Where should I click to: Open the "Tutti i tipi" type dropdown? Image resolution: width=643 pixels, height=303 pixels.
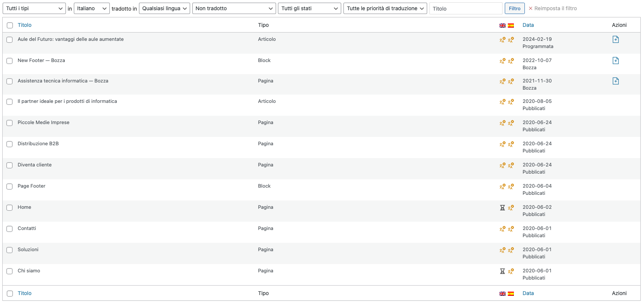tap(34, 8)
